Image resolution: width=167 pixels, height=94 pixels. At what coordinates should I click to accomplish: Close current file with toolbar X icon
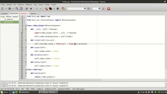pos(31,9)
